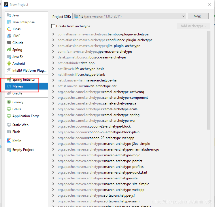
Task: Enable Create from archetype checkbox
Action: pyautogui.click(x=53, y=26)
